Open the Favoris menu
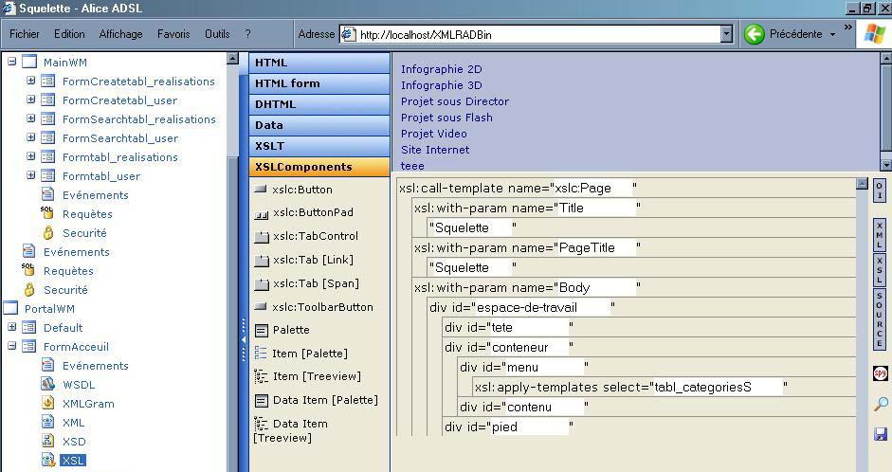The image size is (892, 472). [x=173, y=34]
